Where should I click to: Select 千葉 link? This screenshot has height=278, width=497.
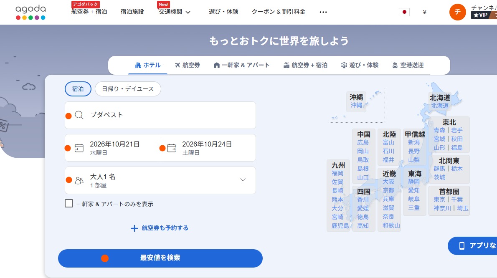(457, 200)
